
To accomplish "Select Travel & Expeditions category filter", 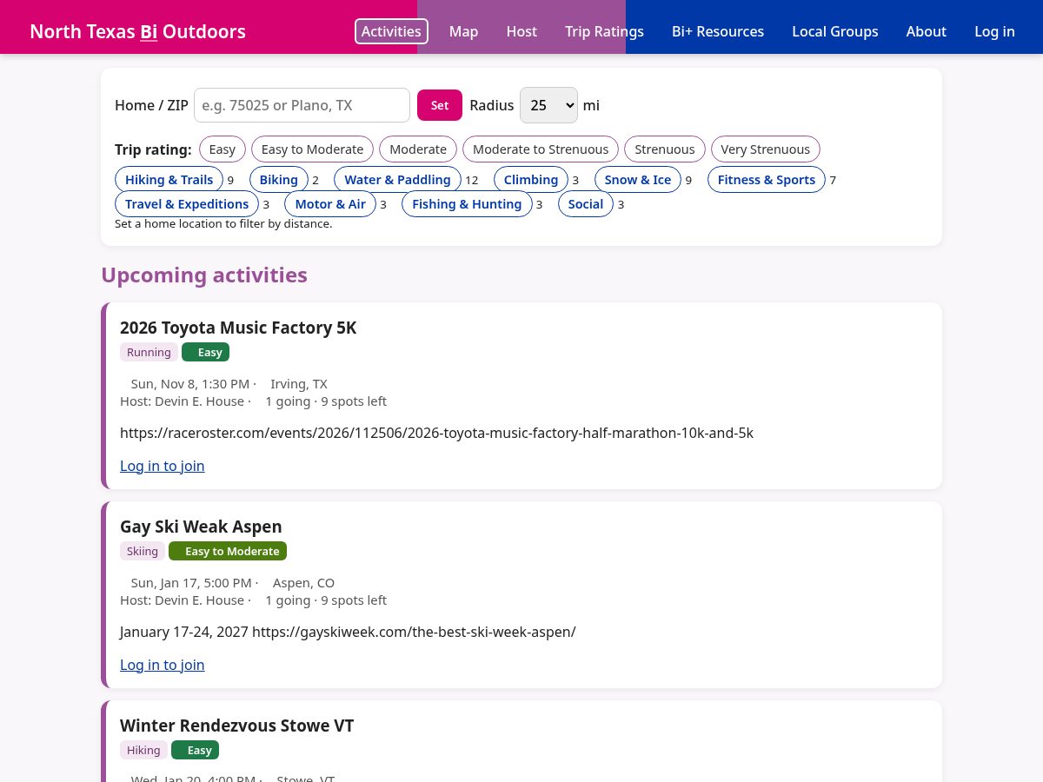I will click(187, 204).
